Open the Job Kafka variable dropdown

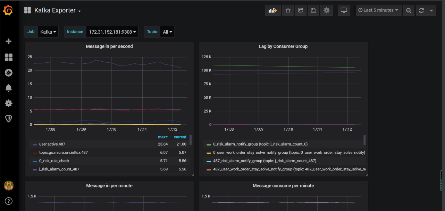tap(48, 32)
